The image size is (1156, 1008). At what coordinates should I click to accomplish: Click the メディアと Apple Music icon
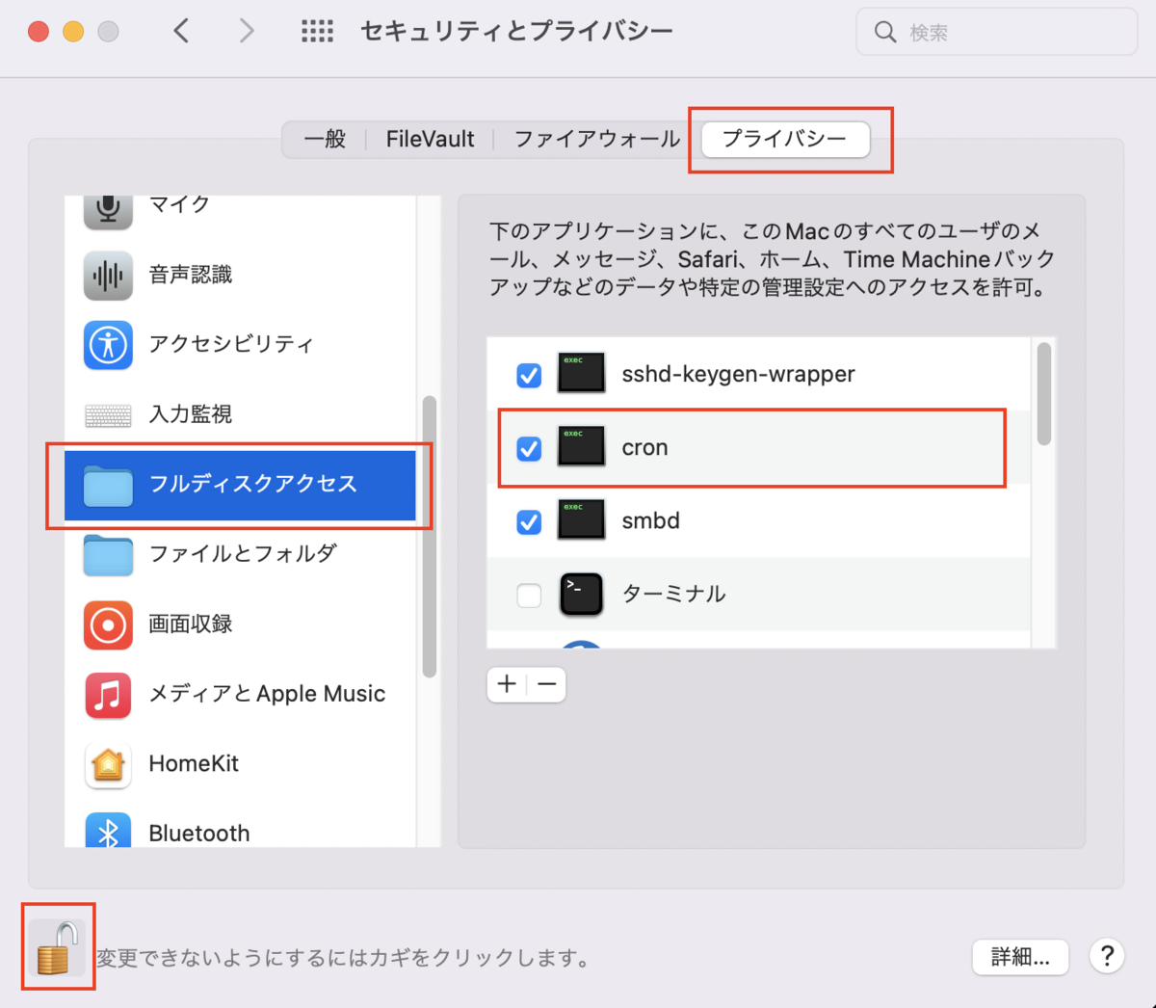click(x=108, y=695)
